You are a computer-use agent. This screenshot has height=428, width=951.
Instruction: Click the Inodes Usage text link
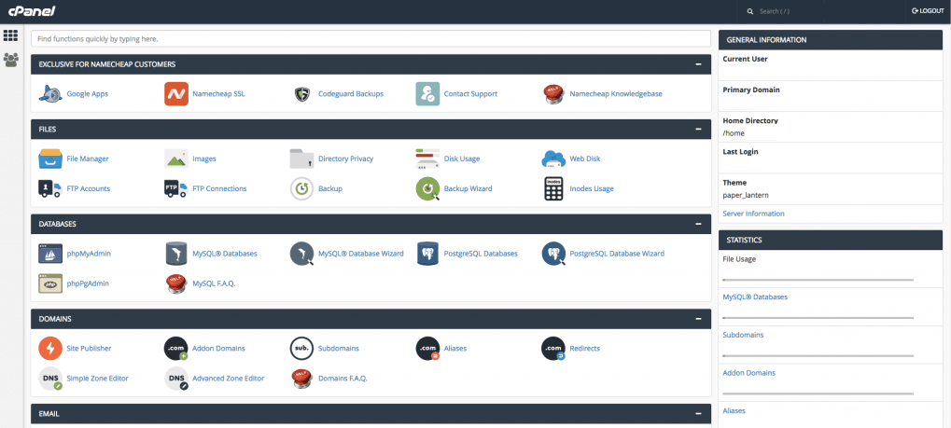[x=592, y=188]
